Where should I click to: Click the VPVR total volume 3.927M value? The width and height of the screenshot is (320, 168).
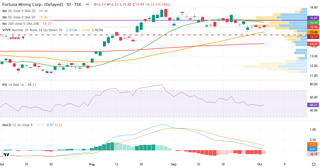pyautogui.click(x=97, y=30)
